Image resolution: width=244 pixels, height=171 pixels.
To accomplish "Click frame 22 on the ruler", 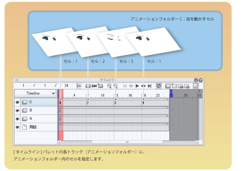I will (158, 95).
